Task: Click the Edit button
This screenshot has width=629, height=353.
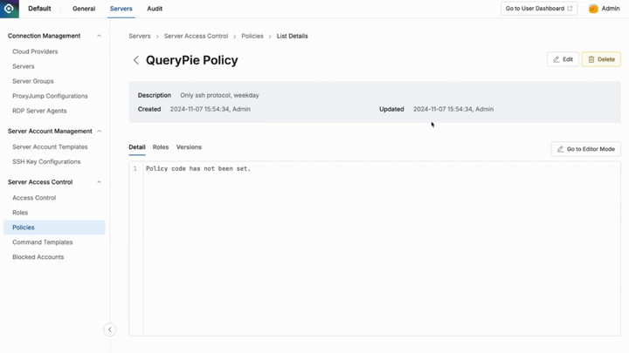Action: [563, 59]
